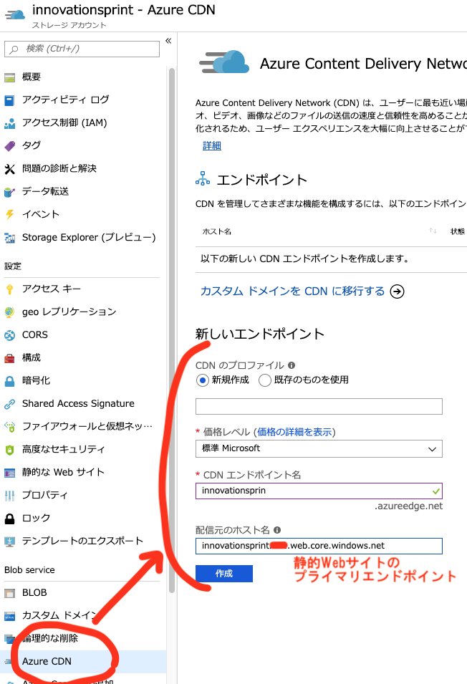Image resolution: width=467 pixels, height=684 pixels.
Task: Click the CDN のプロファイル info icon
Action: (x=292, y=365)
